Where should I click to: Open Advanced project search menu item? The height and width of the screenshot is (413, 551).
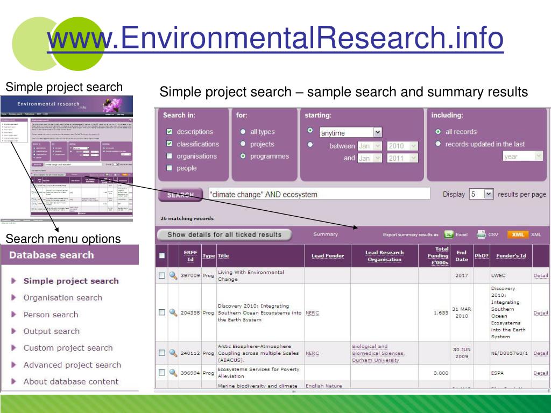(x=72, y=365)
